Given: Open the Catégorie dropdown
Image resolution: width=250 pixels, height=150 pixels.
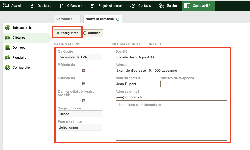Looking at the screenshot, I should tap(80, 57).
